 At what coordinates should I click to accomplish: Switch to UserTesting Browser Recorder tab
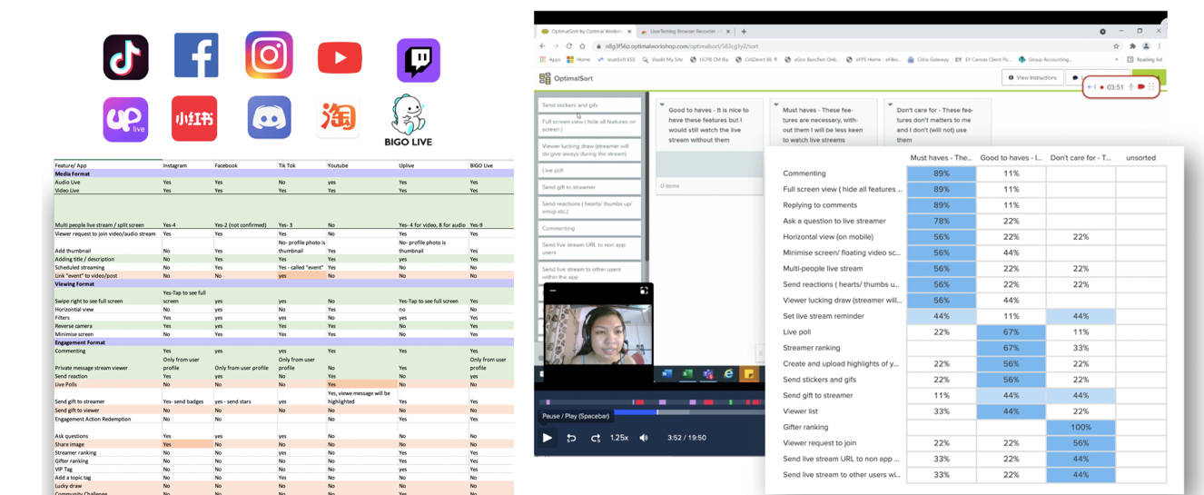[x=685, y=31]
